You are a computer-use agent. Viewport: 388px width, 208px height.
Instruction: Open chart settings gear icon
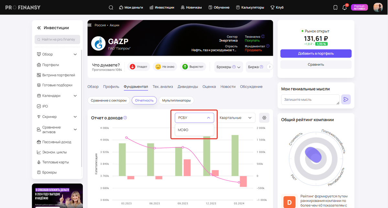click(x=264, y=118)
